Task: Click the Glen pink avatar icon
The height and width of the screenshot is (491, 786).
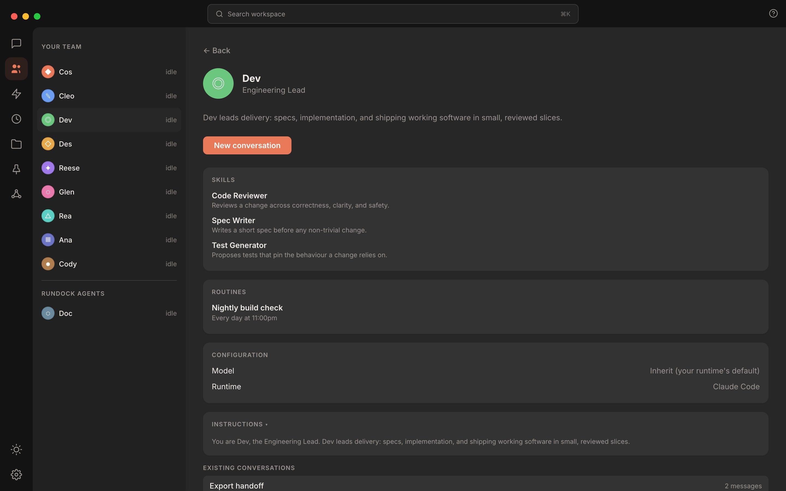Action: point(48,192)
